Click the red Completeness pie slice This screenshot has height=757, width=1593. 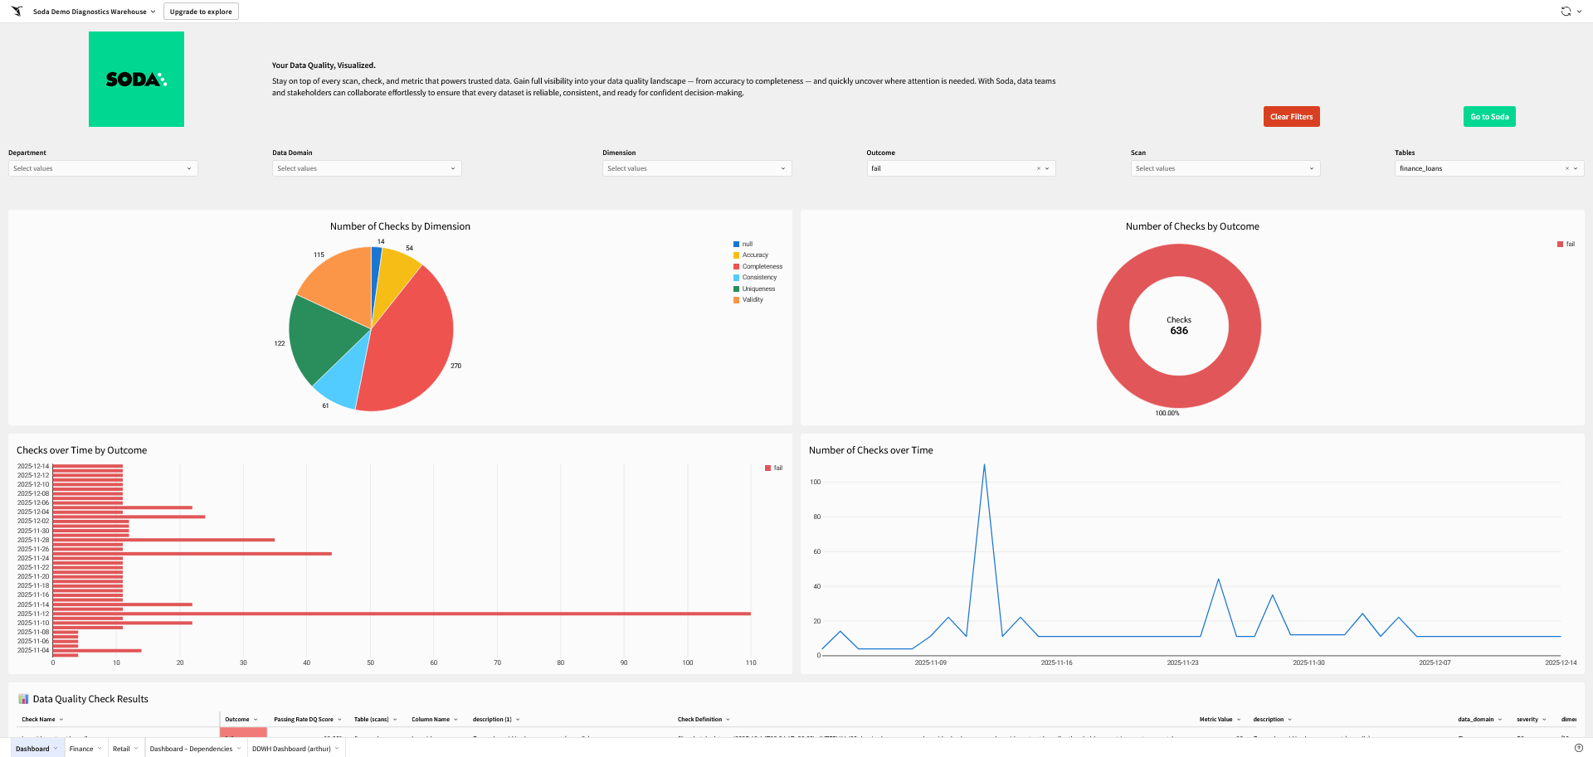[411, 348]
